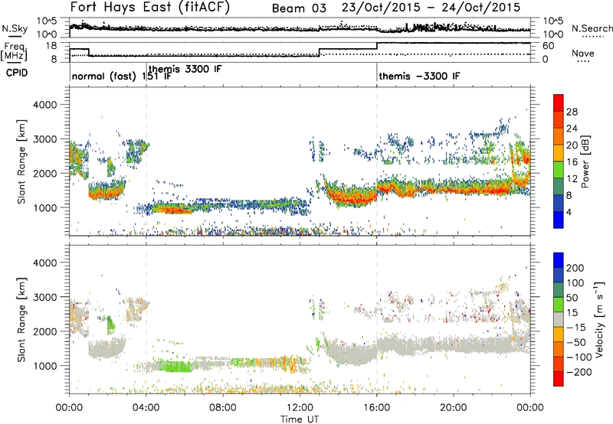Click the 'Fort Hays East (fitACF)' title
The image size is (613, 424).
[x=150, y=7]
